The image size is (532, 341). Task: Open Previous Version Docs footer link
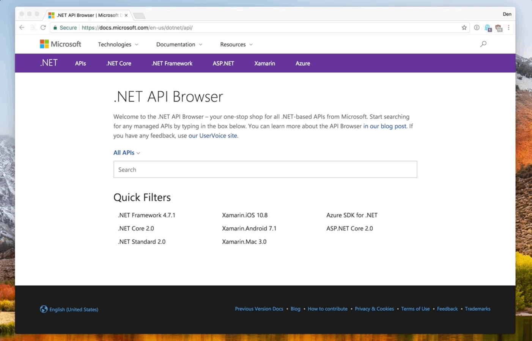coord(259,309)
